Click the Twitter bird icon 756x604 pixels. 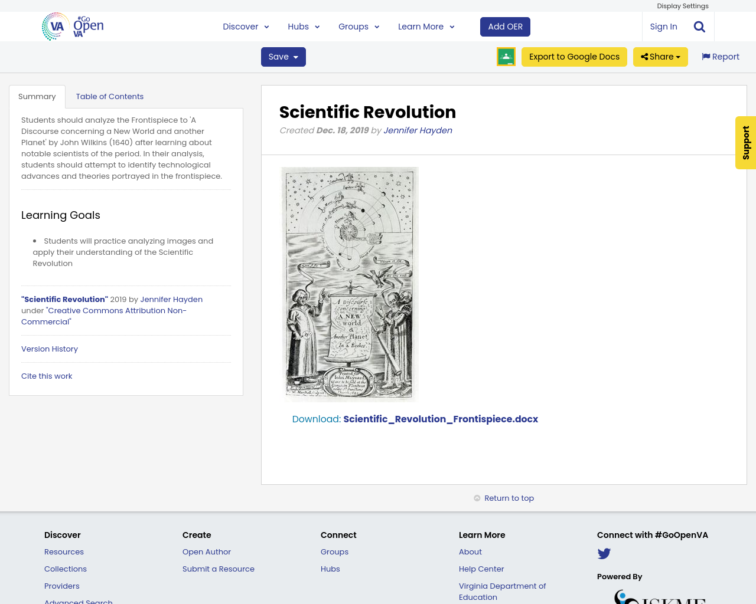tap(604, 553)
